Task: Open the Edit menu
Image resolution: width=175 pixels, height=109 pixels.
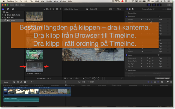Action: [26, 1]
